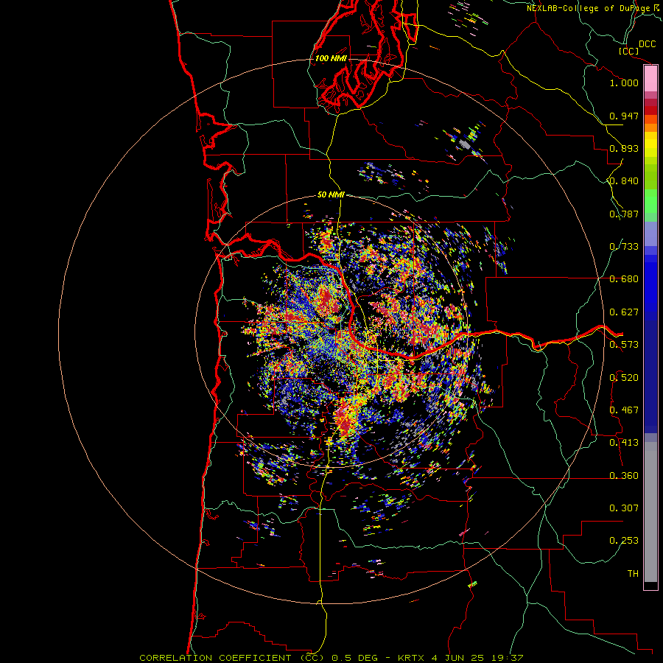Click the [CC] legend label
Screen dimensions: 663x663
pos(629,51)
